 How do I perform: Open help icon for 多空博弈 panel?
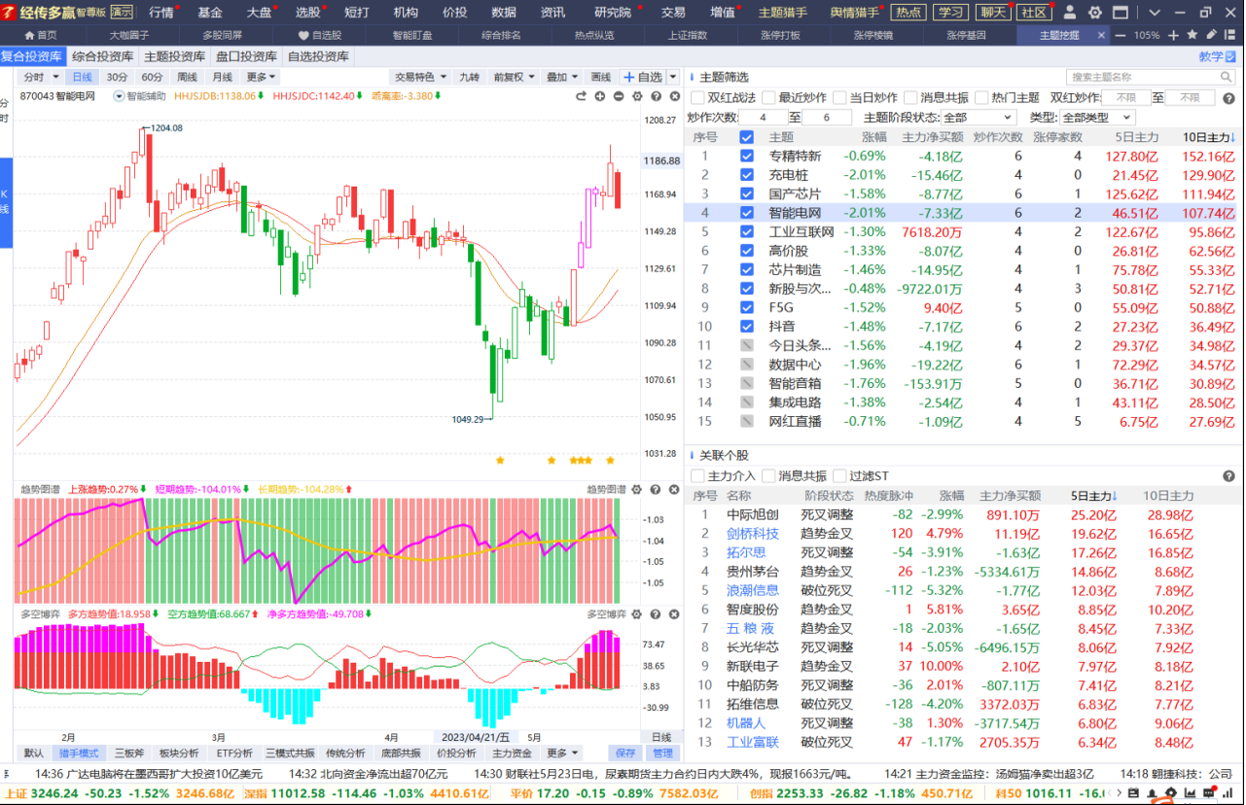[656, 614]
